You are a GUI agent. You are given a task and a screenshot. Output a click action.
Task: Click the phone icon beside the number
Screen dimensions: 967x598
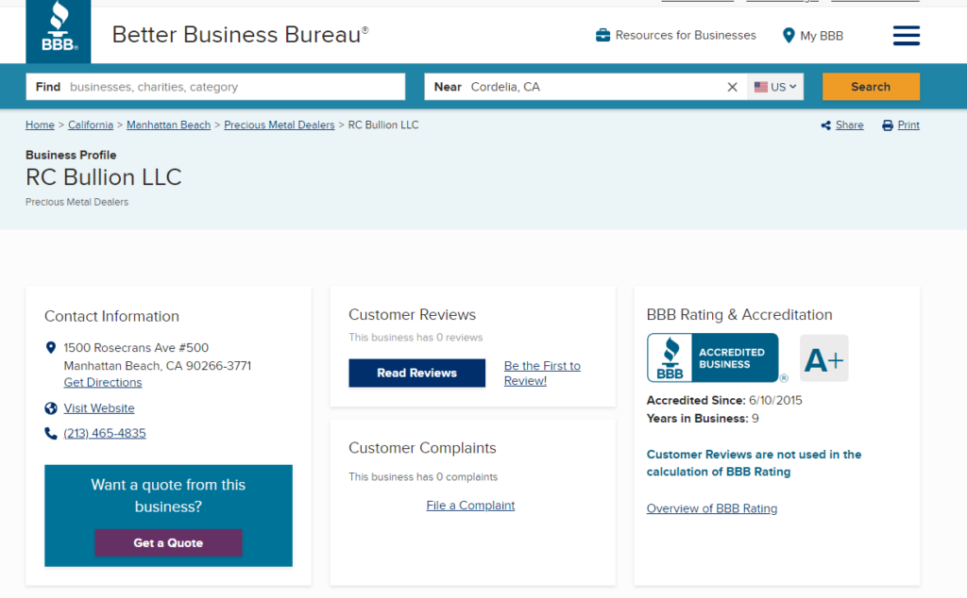click(x=51, y=434)
